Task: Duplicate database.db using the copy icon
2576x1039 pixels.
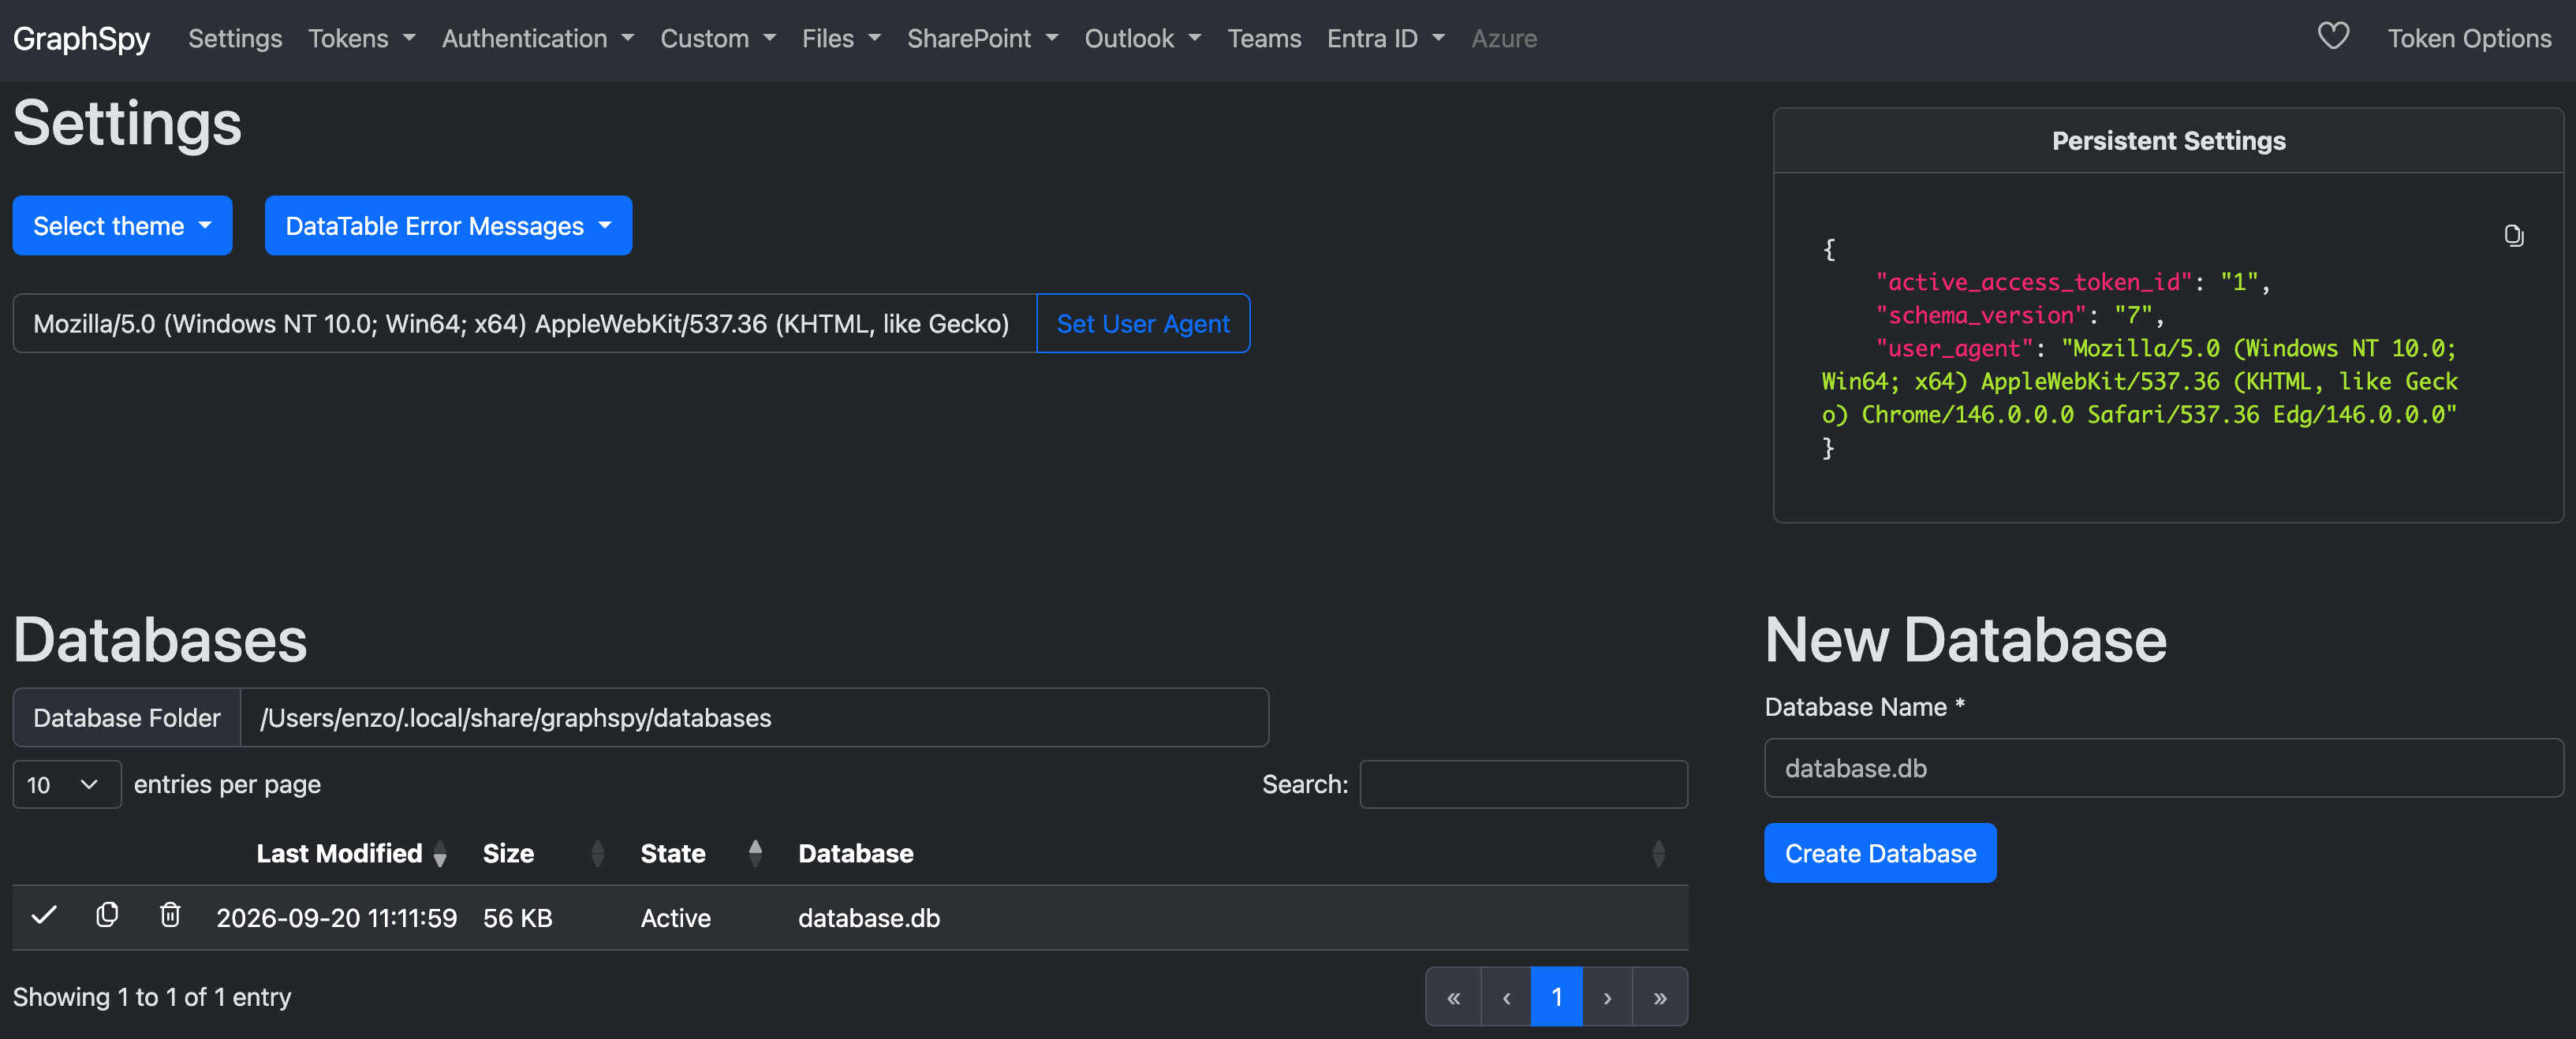Action: 107,915
